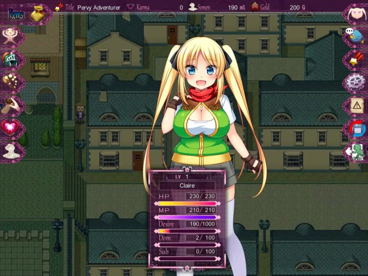Click the green running man Exit icon
This screenshot has width=368, height=276.
point(356,151)
